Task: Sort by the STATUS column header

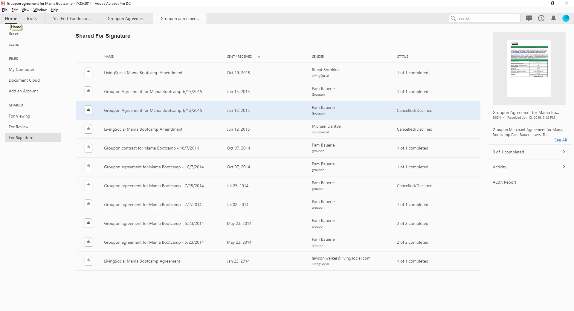Action: (402, 57)
